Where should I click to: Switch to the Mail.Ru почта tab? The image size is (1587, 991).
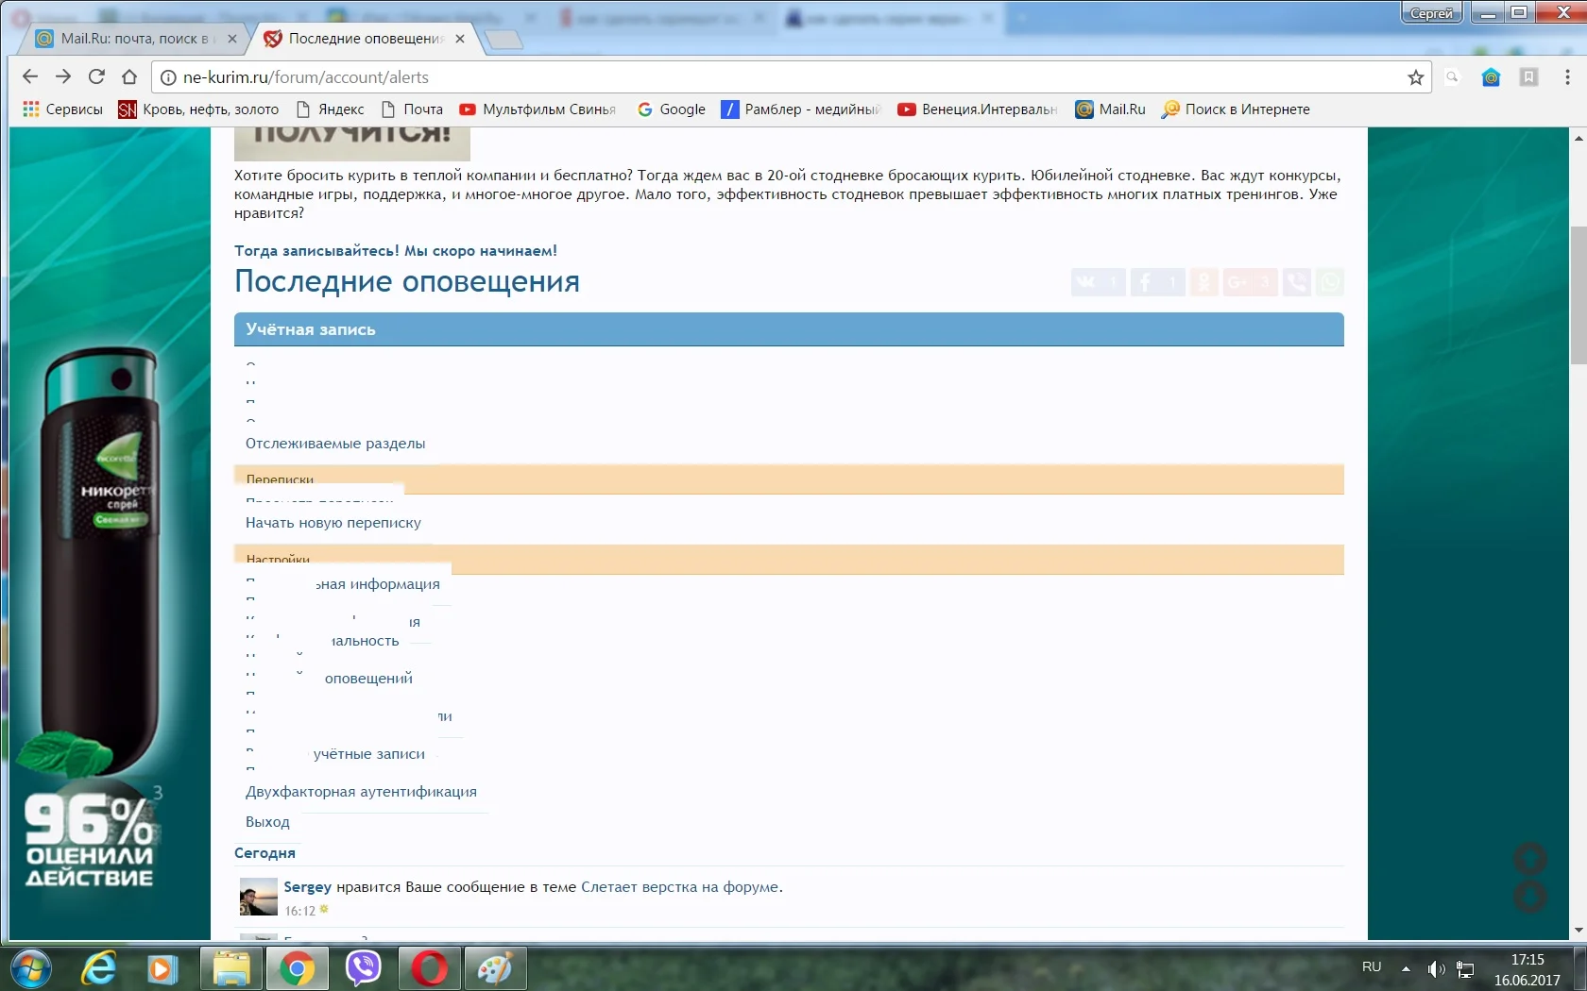(x=132, y=40)
